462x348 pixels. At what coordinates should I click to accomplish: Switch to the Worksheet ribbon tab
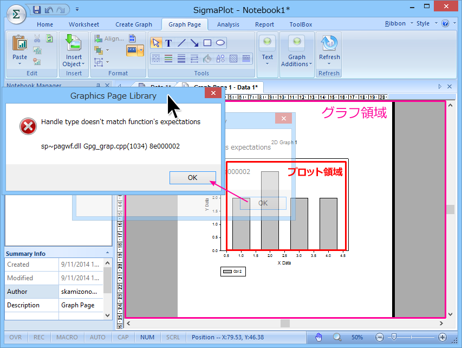tap(84, 24)
